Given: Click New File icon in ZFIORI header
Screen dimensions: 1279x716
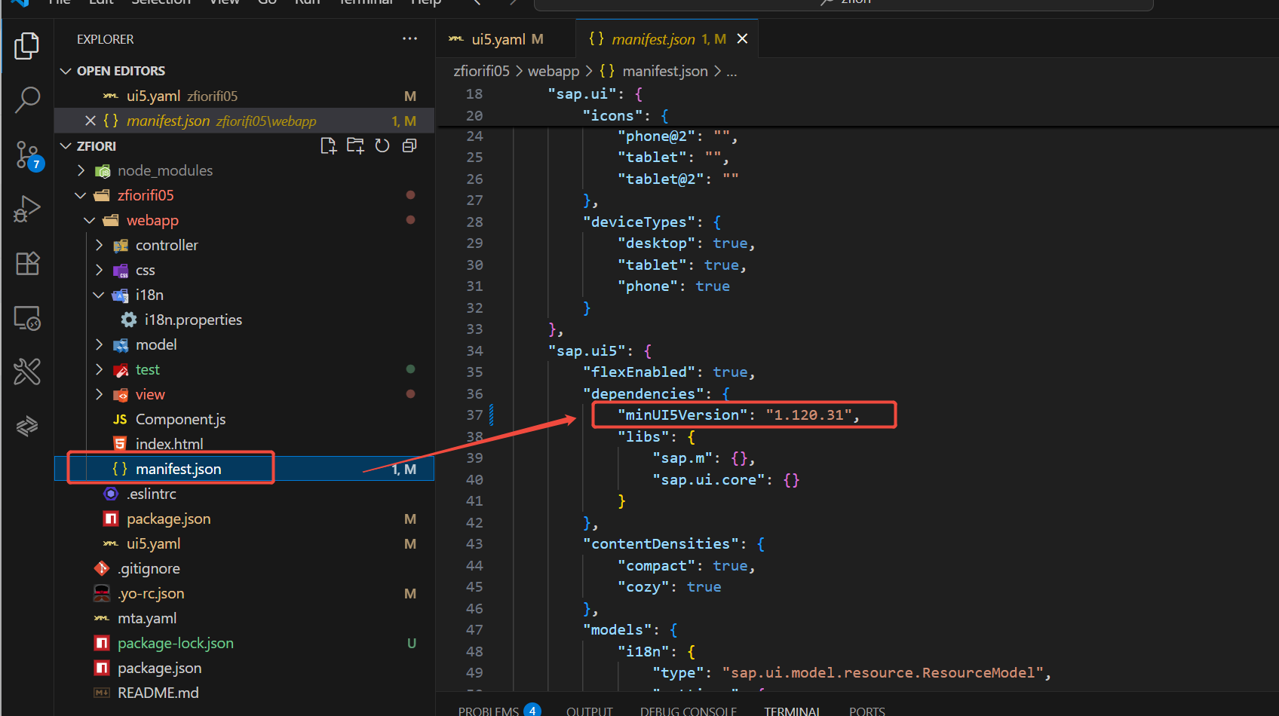Looking at the screenshot, I should coord(328,145).
